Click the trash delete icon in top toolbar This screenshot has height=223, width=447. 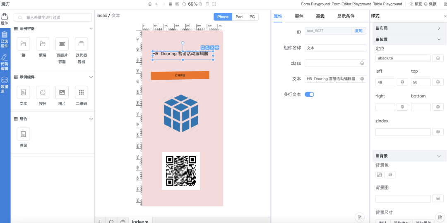[x=150, y=4]
